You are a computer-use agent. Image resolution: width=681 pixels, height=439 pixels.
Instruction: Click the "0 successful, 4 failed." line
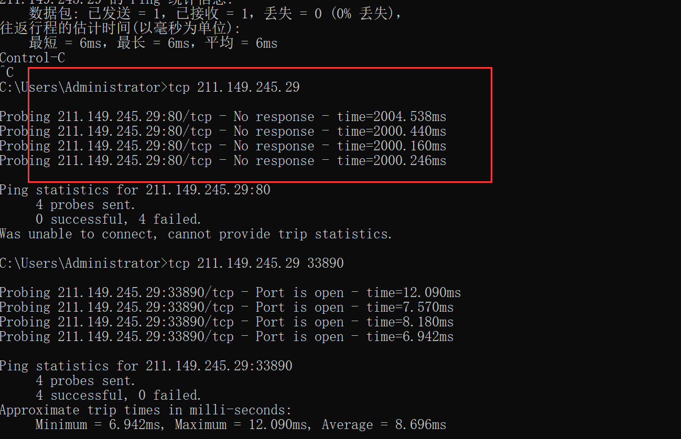[118, 220]
